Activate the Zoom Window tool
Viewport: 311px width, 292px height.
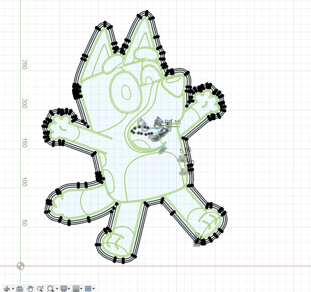click(x=50, y=289)
